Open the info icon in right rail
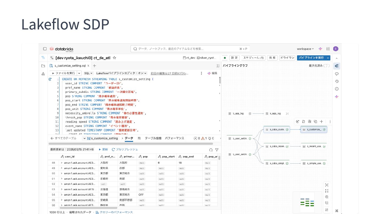The height and width of the screenshot is (214, 380). click(337, 89)
